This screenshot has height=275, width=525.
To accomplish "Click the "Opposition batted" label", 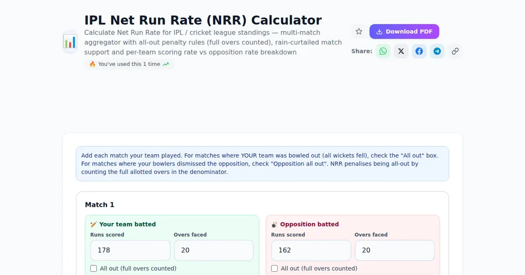I will tap(309, 224).
